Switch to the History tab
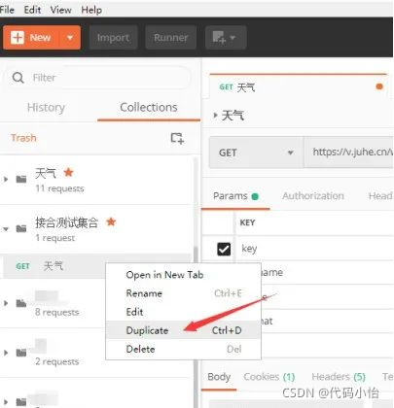 click(46, 108)
